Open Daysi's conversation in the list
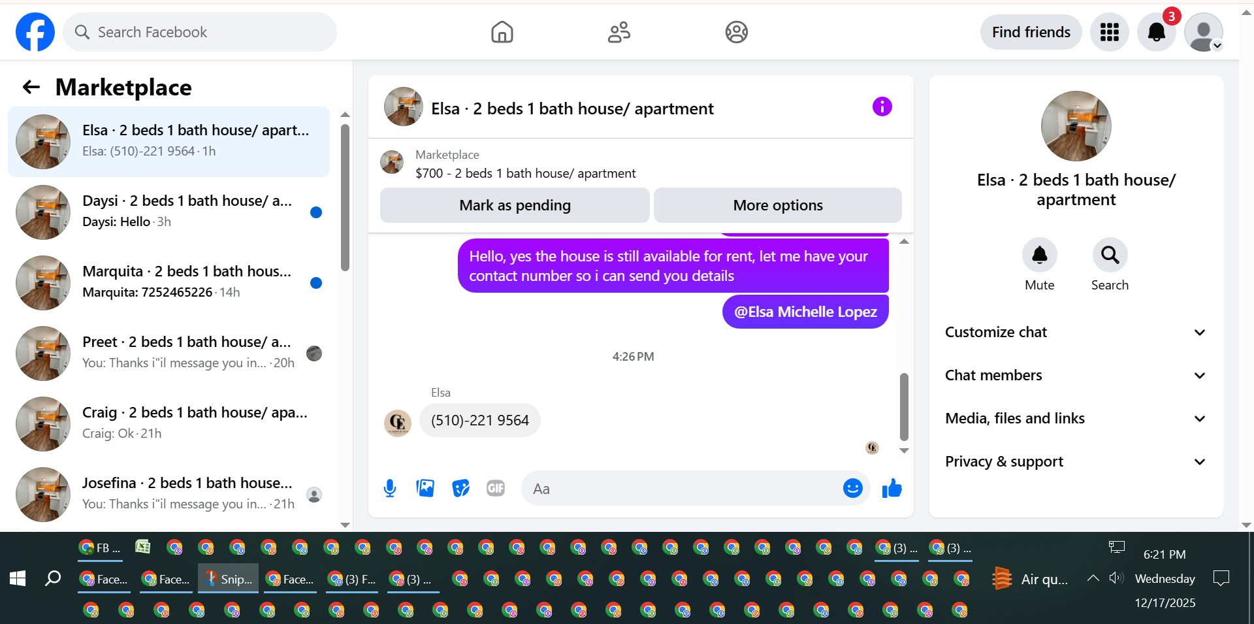The width and height of the screenshot is (1254, 624). [169, 212]
